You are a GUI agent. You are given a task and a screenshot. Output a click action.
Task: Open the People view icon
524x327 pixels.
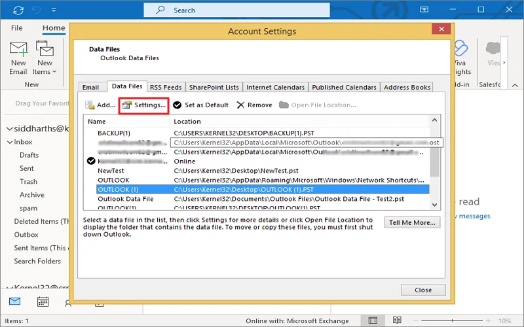pos(68,303)
